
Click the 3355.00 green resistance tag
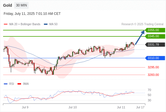(x=155, y=30)
